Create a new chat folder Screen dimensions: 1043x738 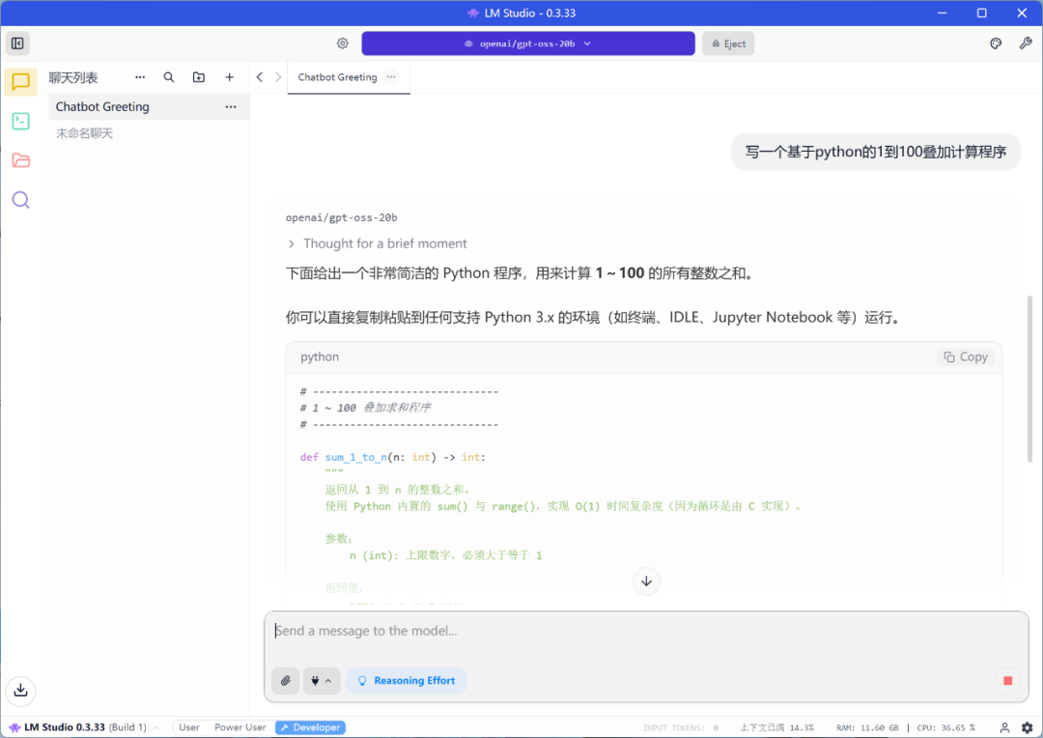click(x=199, y=77)
